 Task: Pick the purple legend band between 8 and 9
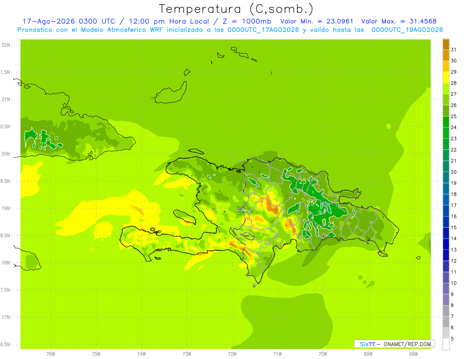[x=446, y=300]
